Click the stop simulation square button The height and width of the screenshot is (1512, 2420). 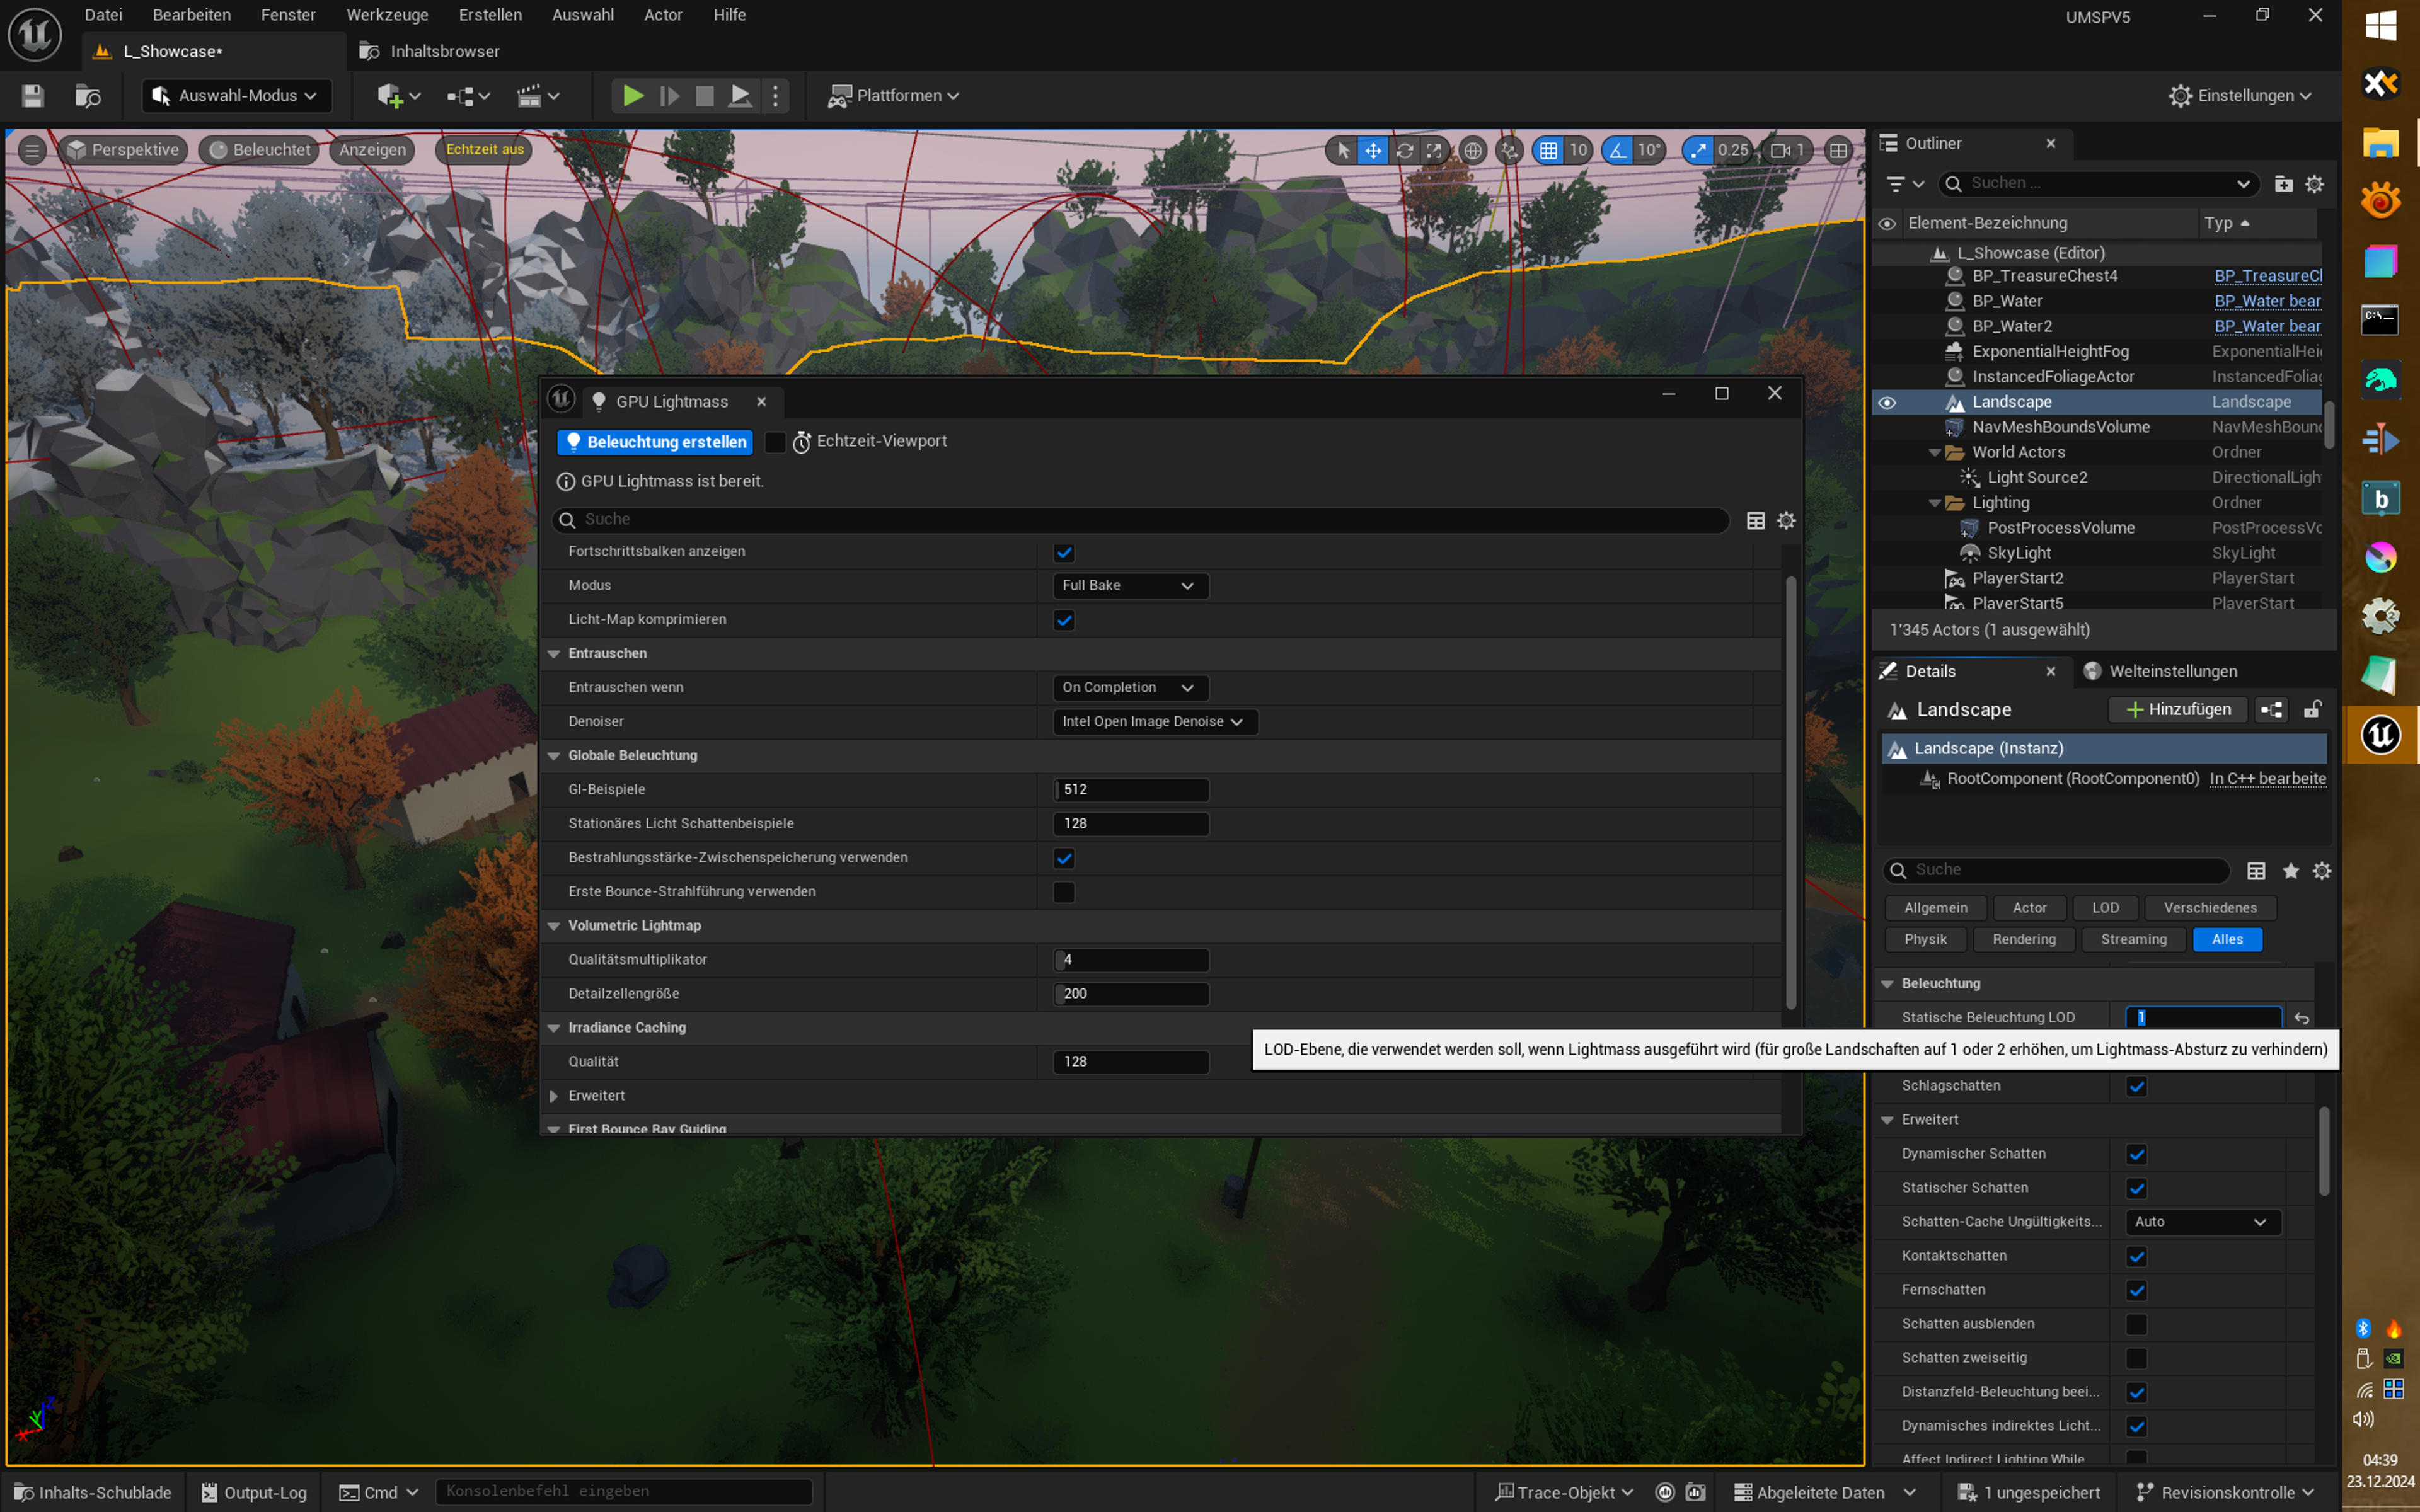tap(705, 96)
